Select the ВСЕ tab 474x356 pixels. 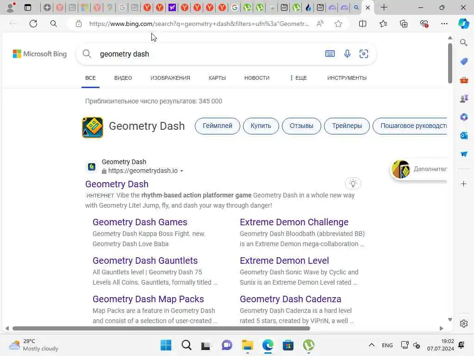[90, 78]
